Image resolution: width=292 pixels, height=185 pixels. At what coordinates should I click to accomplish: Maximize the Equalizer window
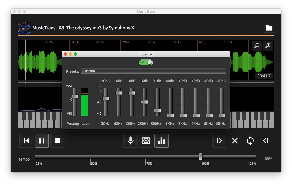click(x=75, y=54)
